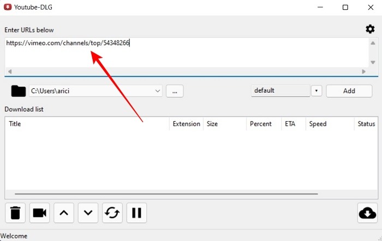Select the default format field
Viewport: 382px width, 241px height.
click(x=280, y=91)
